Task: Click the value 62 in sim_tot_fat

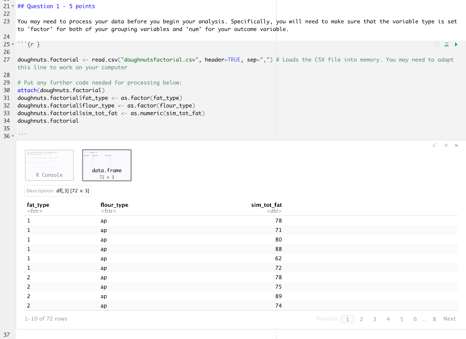Action: [279, 258]
